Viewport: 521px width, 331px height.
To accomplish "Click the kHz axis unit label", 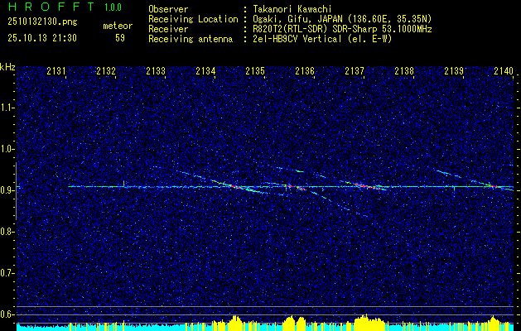I will 7,67.
